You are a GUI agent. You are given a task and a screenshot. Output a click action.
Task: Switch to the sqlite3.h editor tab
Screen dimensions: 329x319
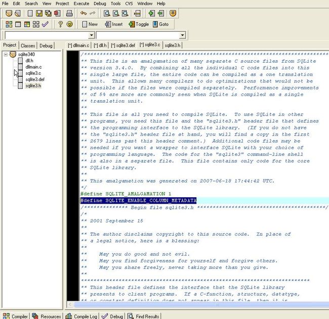click(173, 45)
